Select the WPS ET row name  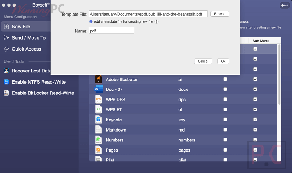click(x=114, y=110)
